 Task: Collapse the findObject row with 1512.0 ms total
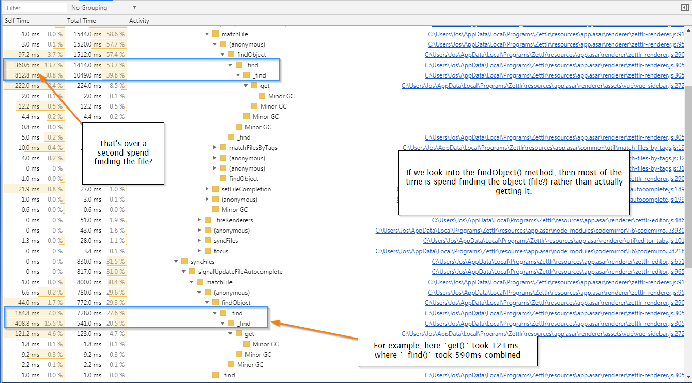(223, 54)
